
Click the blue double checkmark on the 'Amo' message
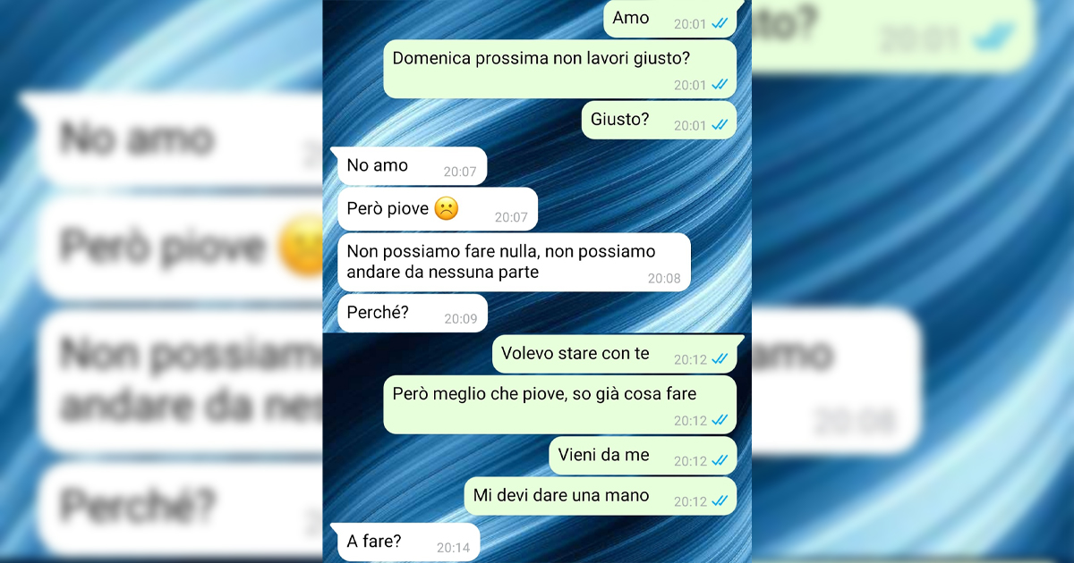[x=720, y=24]
